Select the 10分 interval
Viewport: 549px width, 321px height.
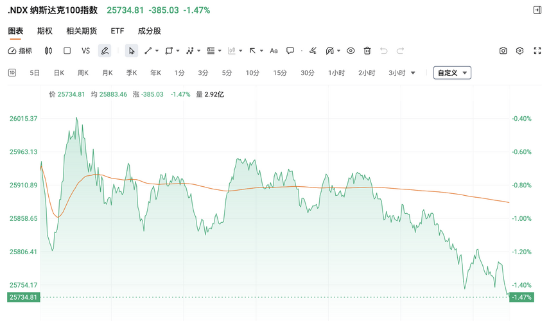pos(252,73)
